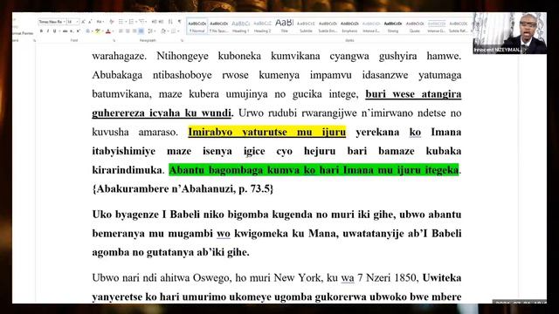Apply the Heading 1 style

(x=241, y=26)
